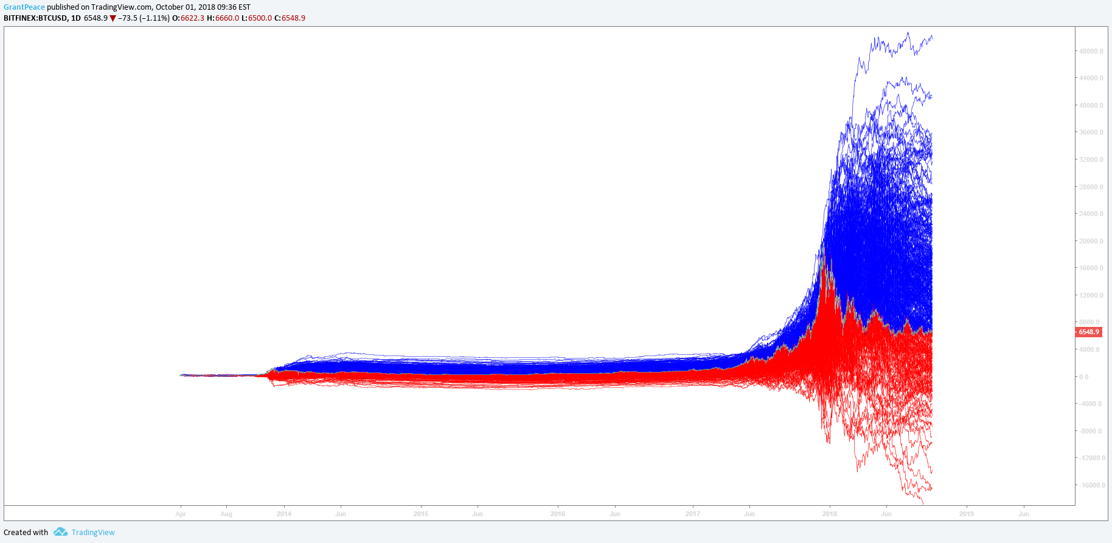This screenshot has width=1112, height=543.
Task: Click the 20000.0 price axis label
Action: pyautogui.click(x=1091, y=241)
